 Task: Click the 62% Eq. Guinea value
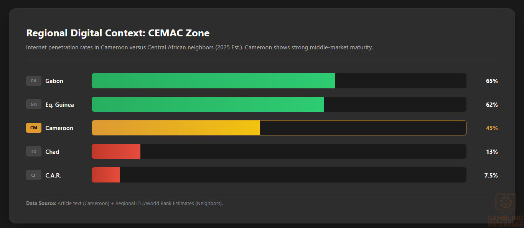click(x=491, y=105)
